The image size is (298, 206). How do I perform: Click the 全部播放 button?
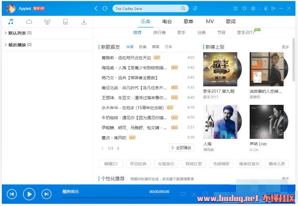(x=182, y=148)
